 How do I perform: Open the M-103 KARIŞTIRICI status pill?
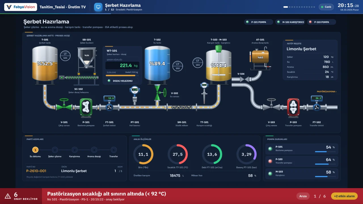coord(290,22)
